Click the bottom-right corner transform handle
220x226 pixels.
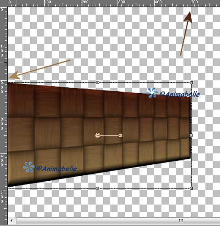click(x=192, y=188)
